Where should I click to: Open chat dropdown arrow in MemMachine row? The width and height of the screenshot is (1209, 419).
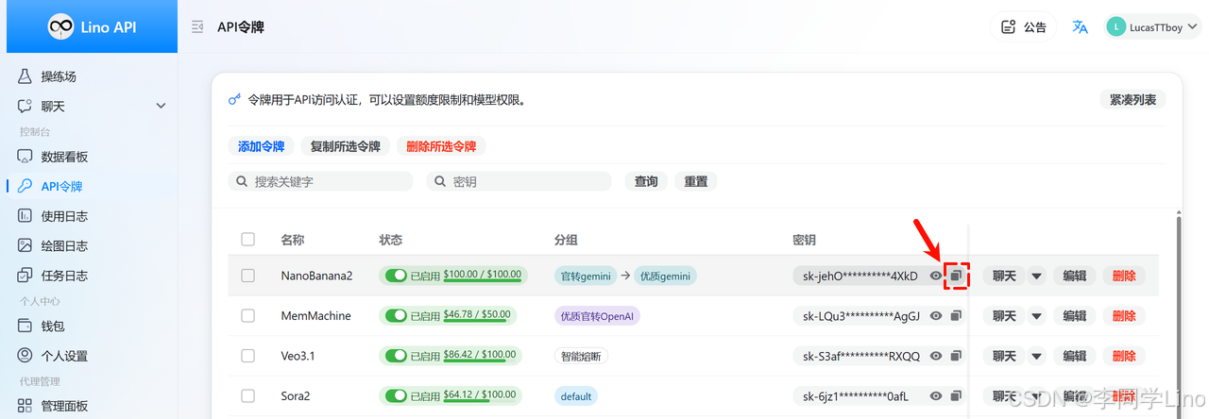(x=1036, y=316)
